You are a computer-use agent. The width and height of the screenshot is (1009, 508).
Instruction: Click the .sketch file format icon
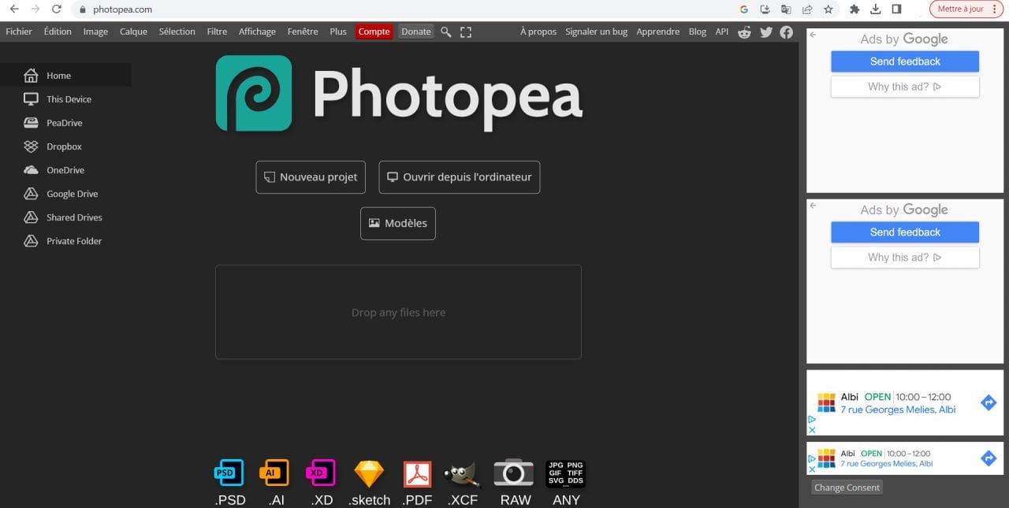[x=369, y=473]
